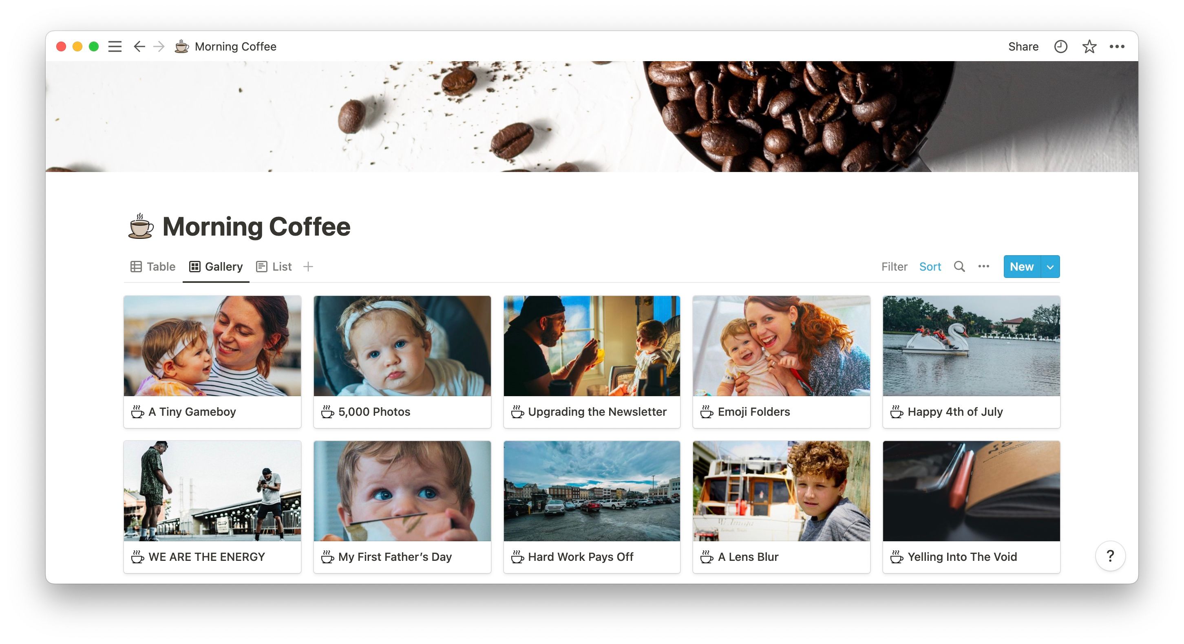Click the title text WE ARE THE ENERGY
1184x644 pixels.
point(207,557)
